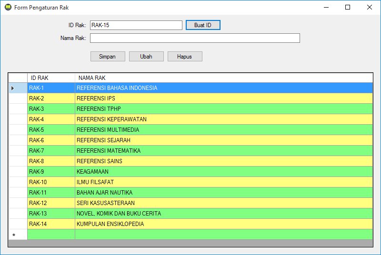Pick the NOVEL, KOMIK DAN BUKU CERITA row
Image resolution: width=381 pixels, height=255 pixels.
click(224, 214)
